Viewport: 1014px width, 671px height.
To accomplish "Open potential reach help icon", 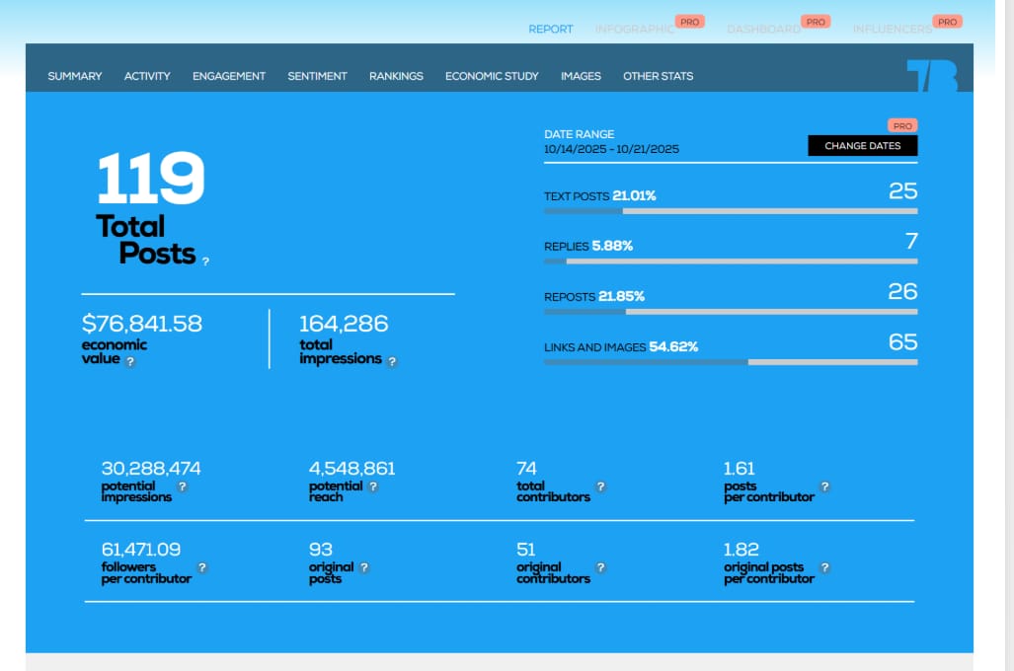I will tap(372, 486).
